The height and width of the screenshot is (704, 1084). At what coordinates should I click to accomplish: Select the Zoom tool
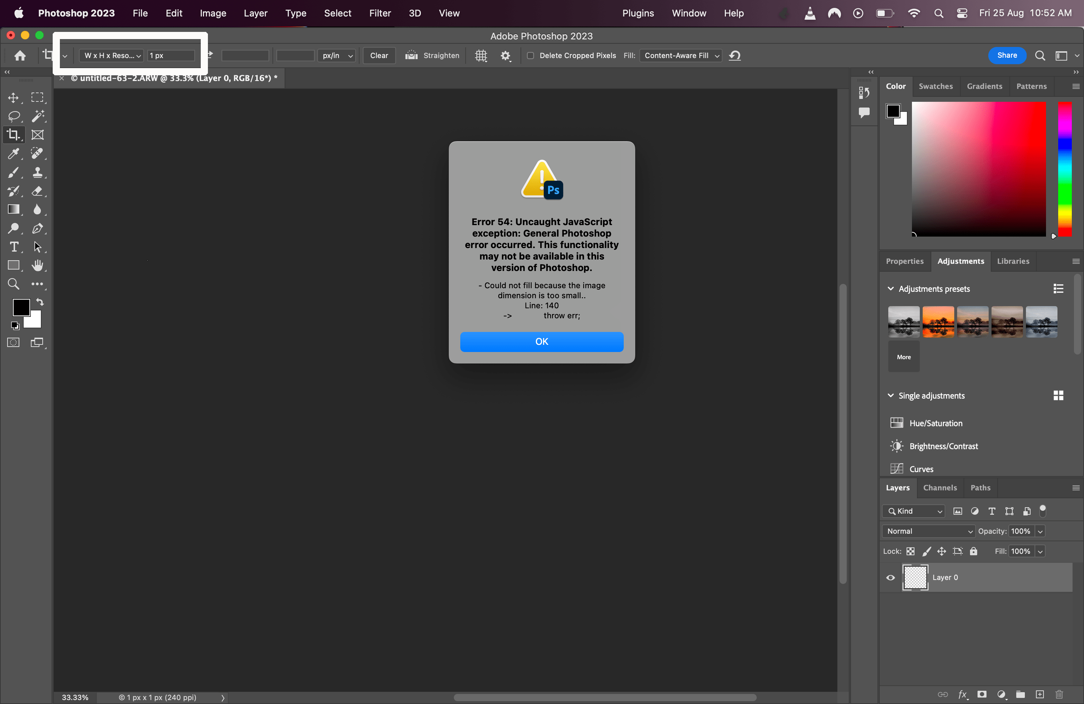(x=13, y=284)
